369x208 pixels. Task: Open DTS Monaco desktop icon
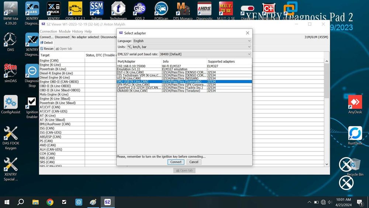[183, 11]
